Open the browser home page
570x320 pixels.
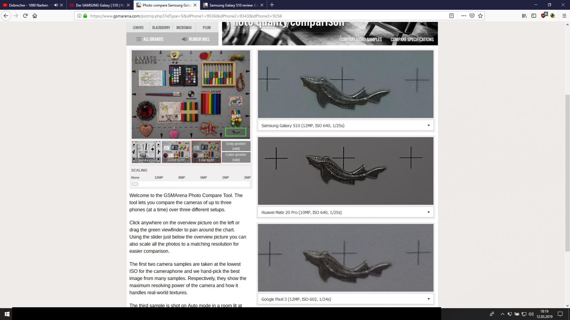click(x=35, y=16)
